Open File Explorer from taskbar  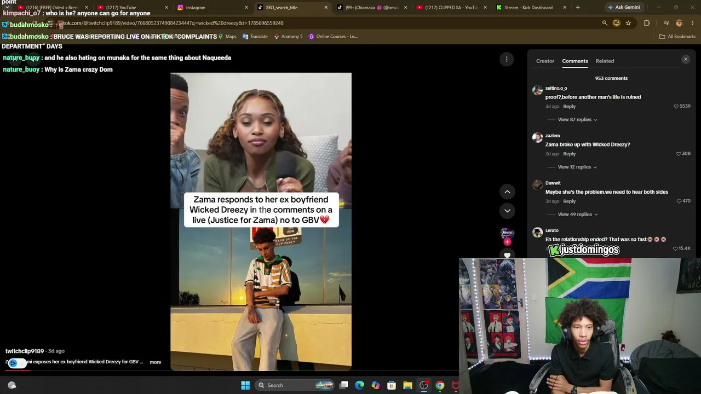point(407,385)
